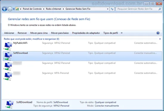The image size is (164, 111).
Task: Click MyPublicWiFi's Conectar automatica... text
Action: click(146, 43)
